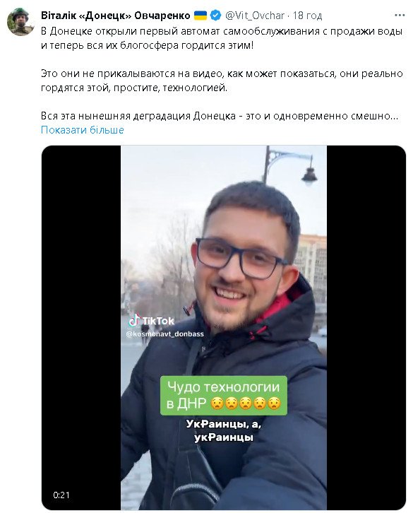
Task: Click the street lamp in the video frame
Action: coord(291,166)
